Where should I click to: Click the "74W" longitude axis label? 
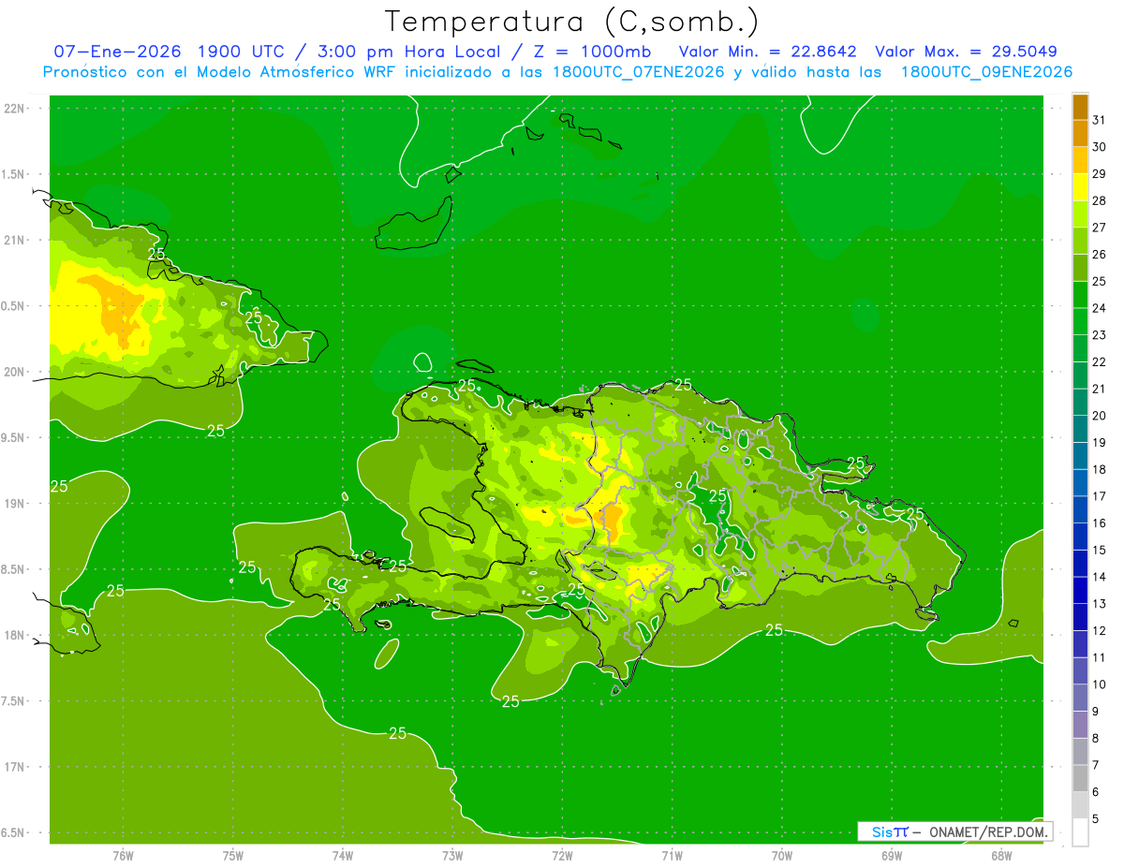[x=343, y=856]
